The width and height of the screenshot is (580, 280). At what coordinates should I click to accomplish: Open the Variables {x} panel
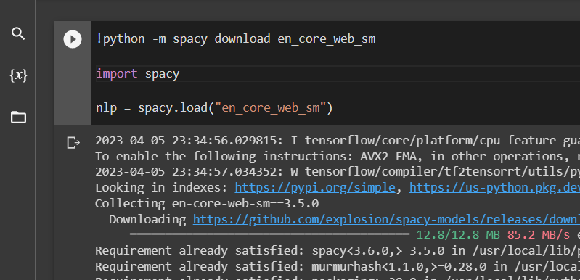tap(18, 75)
